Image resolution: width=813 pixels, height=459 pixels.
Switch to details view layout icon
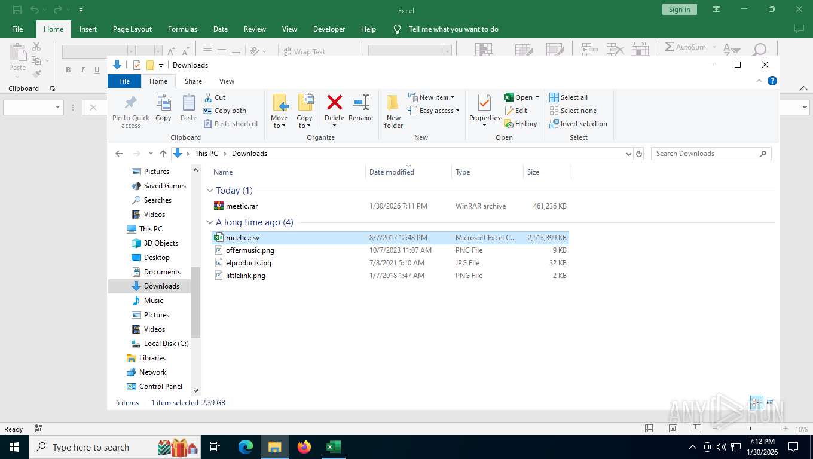click(x=757, y=402)
